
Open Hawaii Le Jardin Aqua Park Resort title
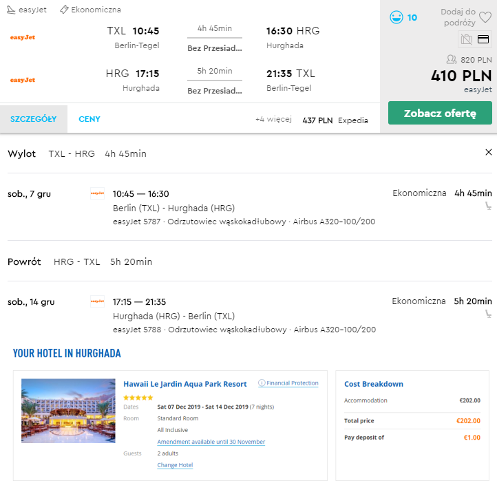pos(184,384)
